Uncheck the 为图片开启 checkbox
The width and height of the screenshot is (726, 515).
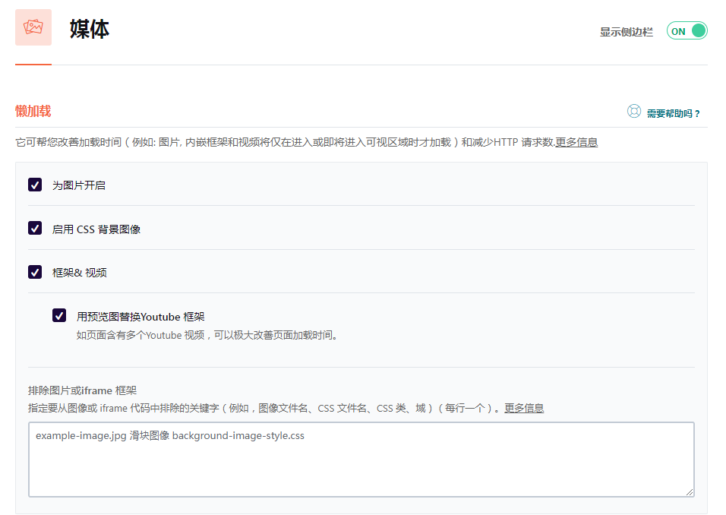(35, 185)
